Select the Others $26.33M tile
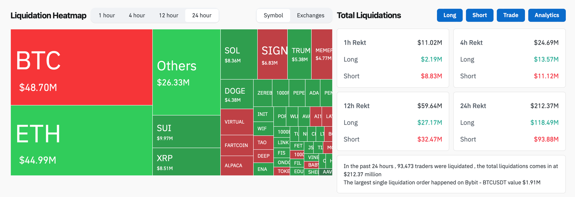Viewport: 575px width, 197px height. point(187,72)
